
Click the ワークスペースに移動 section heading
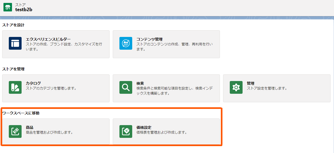(x=21, y=113)
